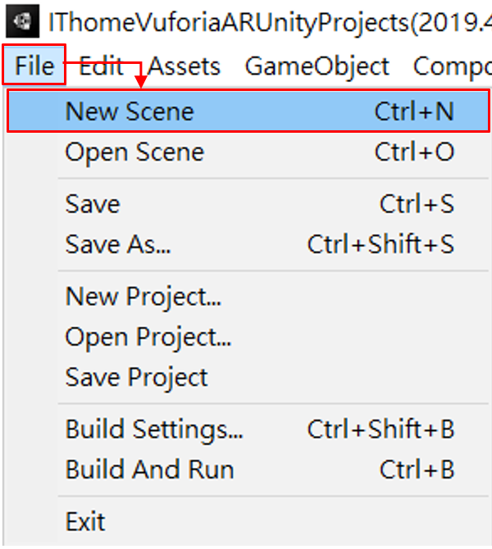
Task: Exit Unity via the Exit item
Action: 85,521
